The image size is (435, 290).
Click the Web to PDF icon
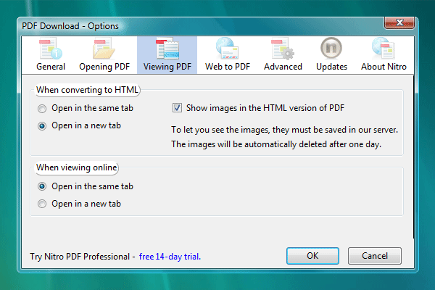coord(228,49)
